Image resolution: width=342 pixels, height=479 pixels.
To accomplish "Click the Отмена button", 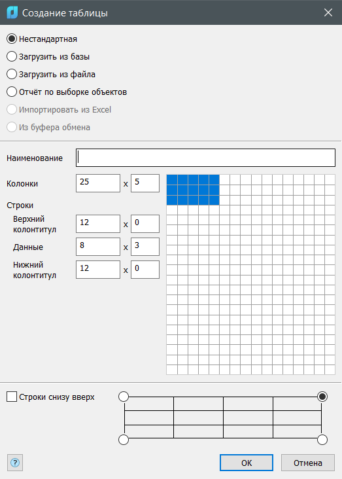I will [308, 463].
